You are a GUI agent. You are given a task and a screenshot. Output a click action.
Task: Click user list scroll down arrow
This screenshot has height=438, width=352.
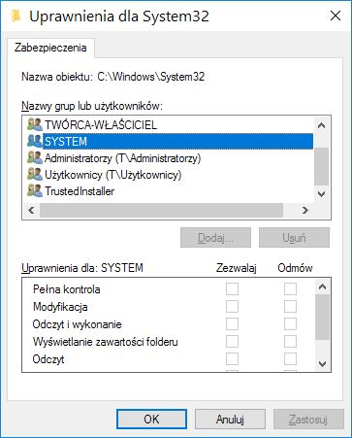click(x=321, y=194)
